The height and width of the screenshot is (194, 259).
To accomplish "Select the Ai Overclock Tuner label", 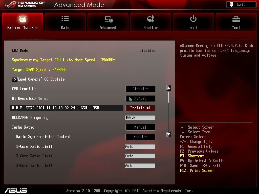I will [x=30, y=99].
